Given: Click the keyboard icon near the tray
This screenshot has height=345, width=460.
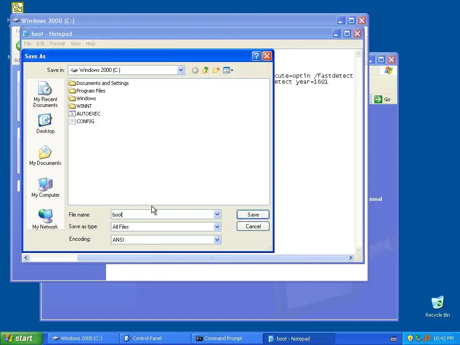Looking at the screenshot, I should click(x=394, y=339).
